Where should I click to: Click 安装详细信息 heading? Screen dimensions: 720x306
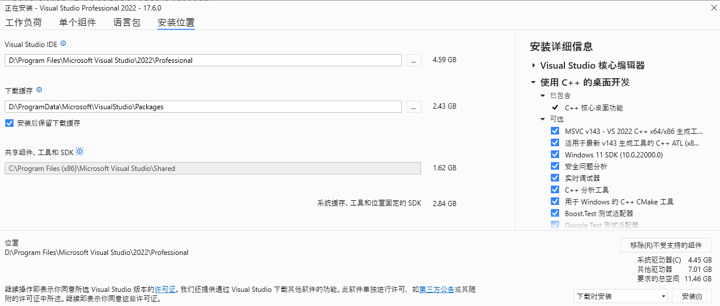tap(561, 47)
